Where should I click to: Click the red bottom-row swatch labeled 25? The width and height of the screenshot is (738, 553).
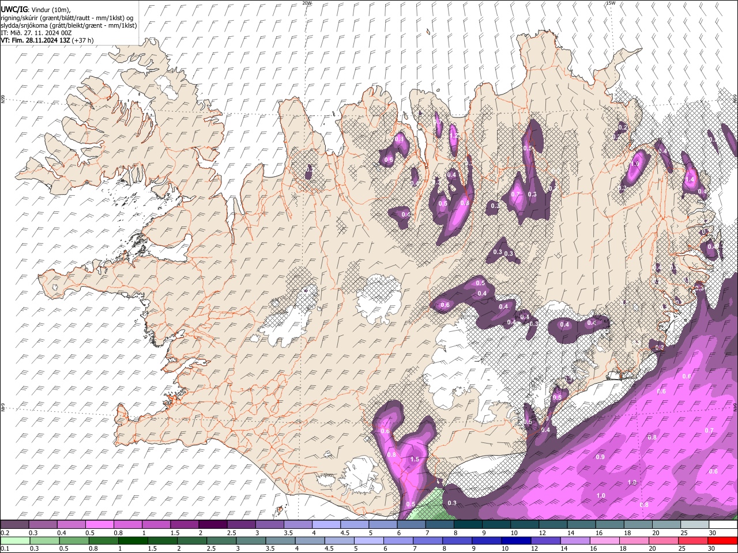tap(693, 541)
